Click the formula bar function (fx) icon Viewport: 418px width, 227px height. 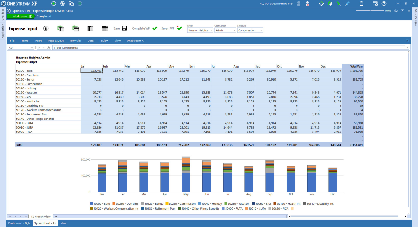[49, 47]
